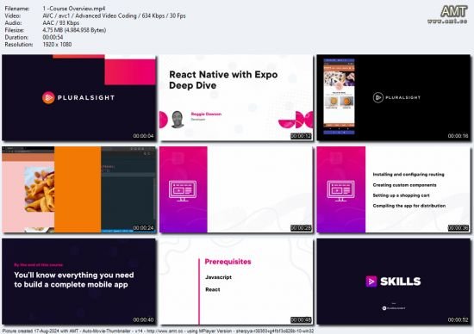The width and height of the screenshot is (474, 334).
Task: Click the orange Pluralsight play logo icon
Action: (48, 97)
